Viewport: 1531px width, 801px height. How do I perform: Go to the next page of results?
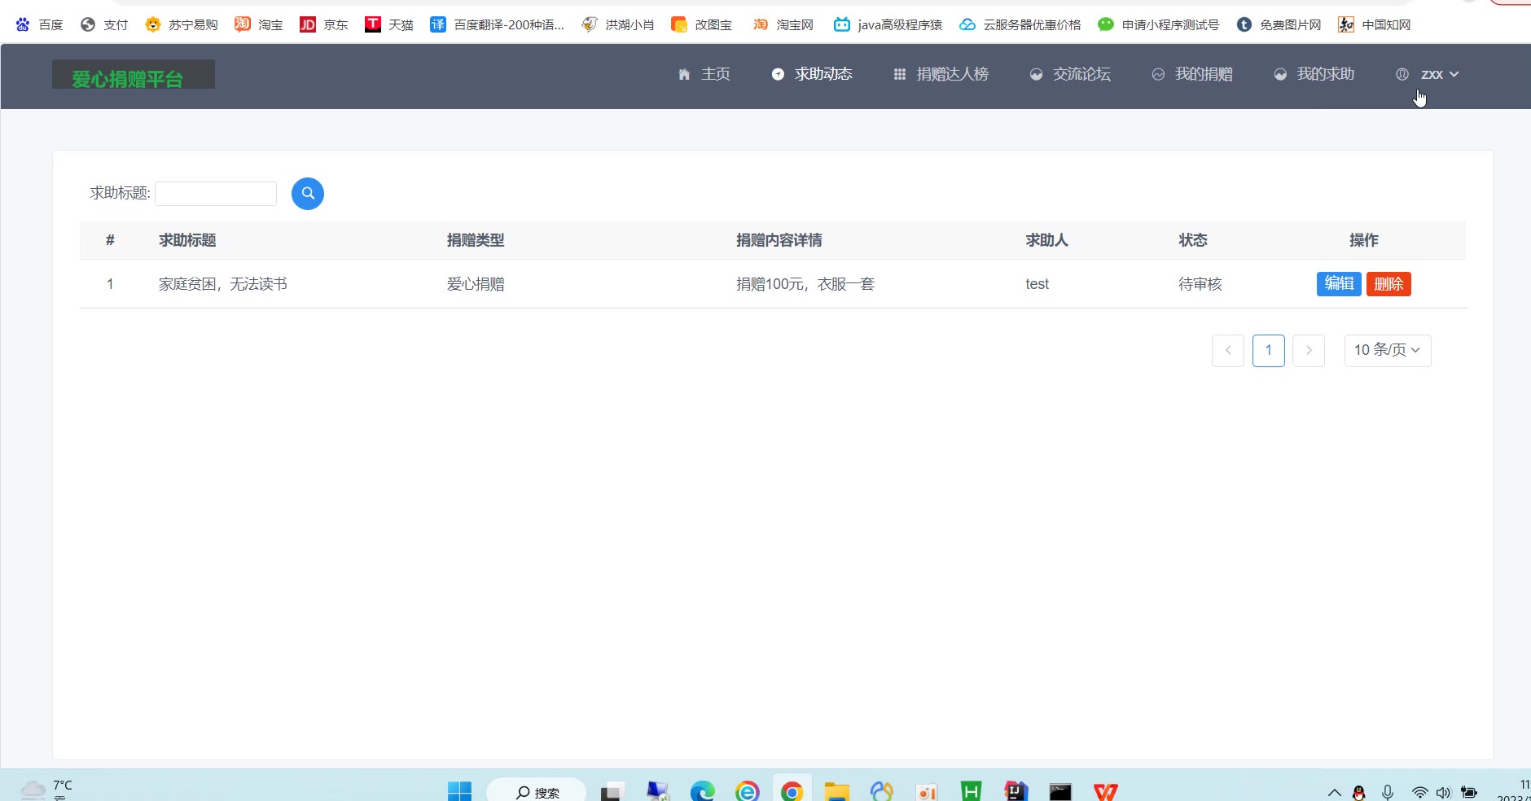1309,351
